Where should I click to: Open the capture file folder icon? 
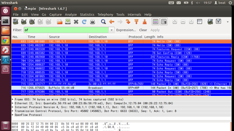(60, 22)
